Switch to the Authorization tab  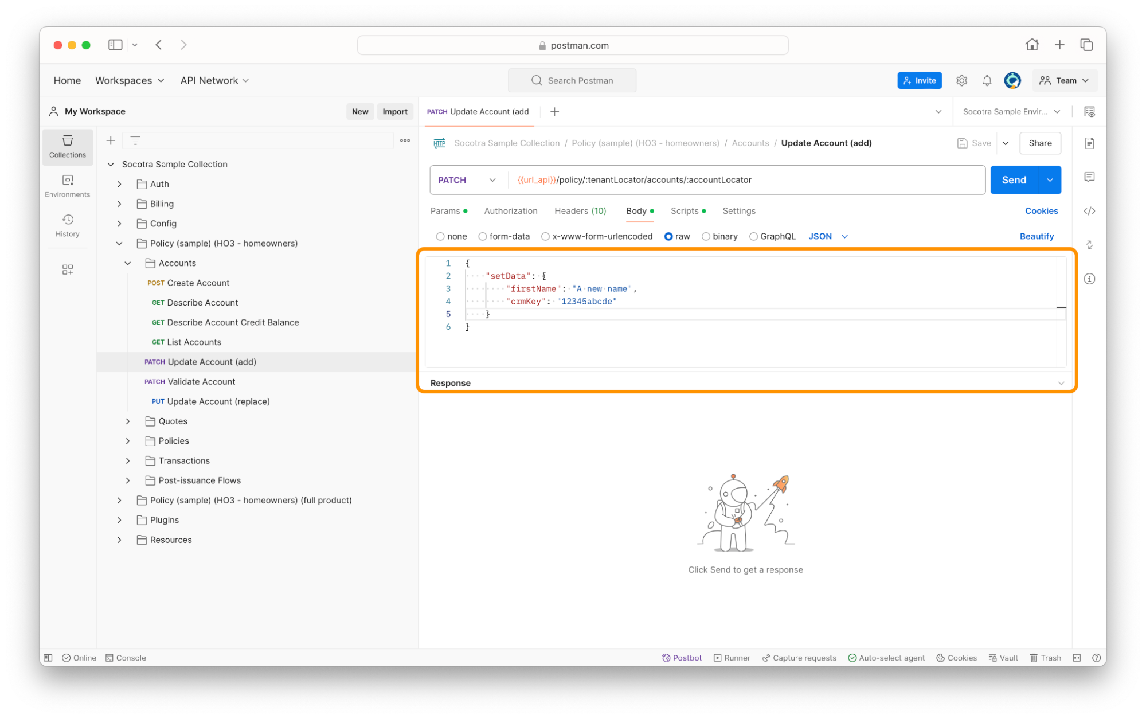coord(511,210)
